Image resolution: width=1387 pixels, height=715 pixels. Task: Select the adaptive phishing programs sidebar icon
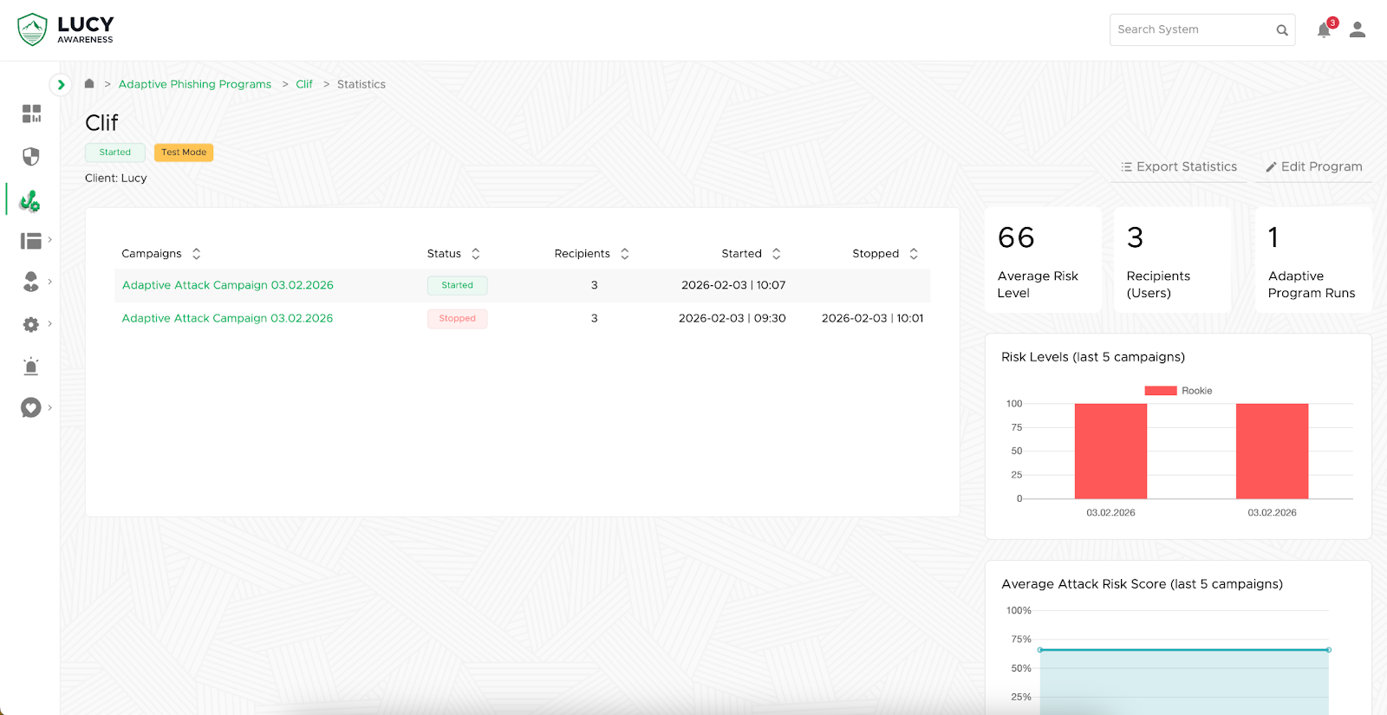(x=30, y=201)
